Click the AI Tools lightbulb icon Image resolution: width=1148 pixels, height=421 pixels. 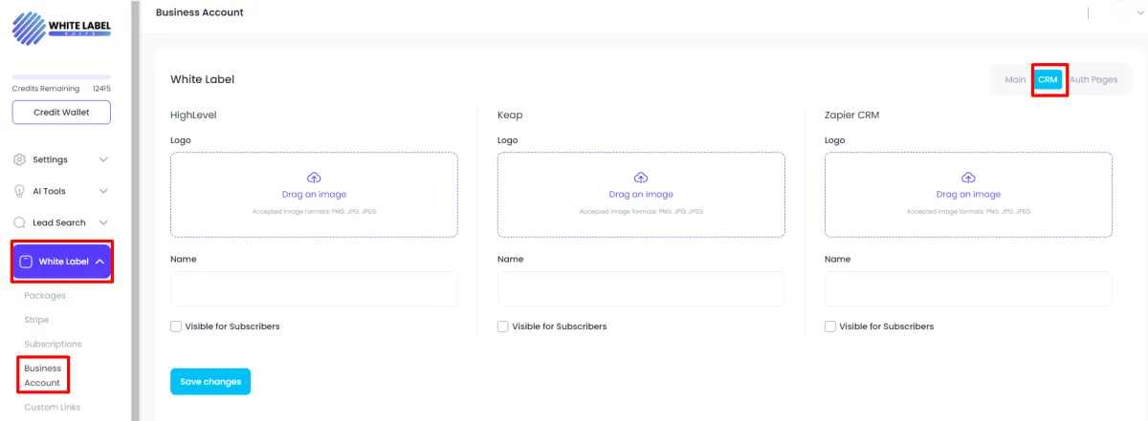pyautogui.click(x=19, y=191)
